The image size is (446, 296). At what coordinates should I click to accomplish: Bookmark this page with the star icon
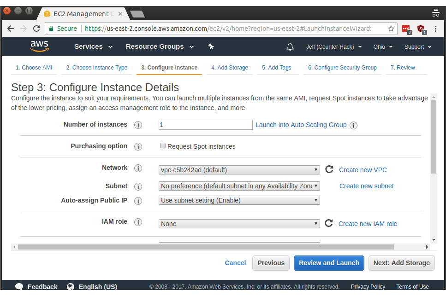pos(391,29)
